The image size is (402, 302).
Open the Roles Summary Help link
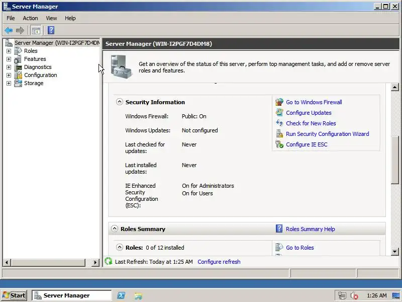(310, 229)
